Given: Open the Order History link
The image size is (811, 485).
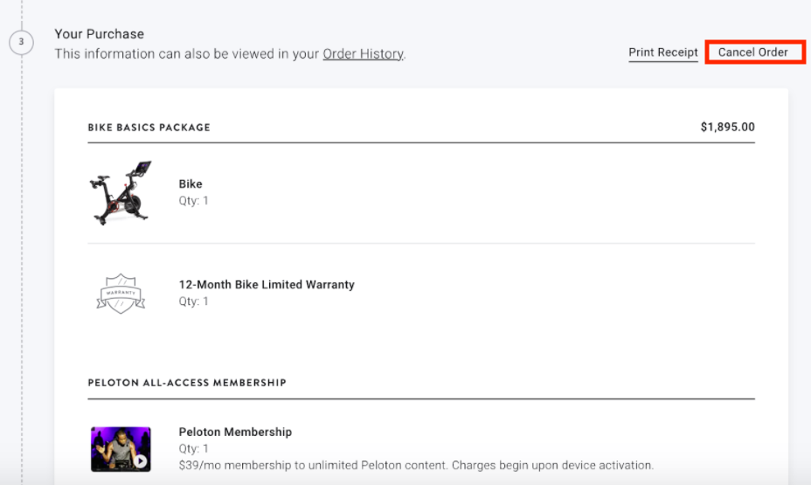Looking at the screenshot, I should pyautogui.click(x=363, y=54).
